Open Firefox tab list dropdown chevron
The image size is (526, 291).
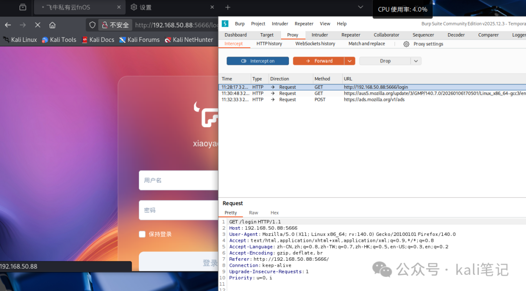tap(360, 7)
